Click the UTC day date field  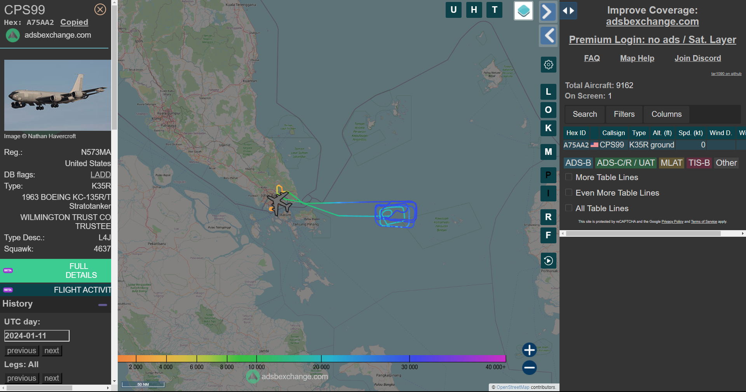click(x=37, y=336)
